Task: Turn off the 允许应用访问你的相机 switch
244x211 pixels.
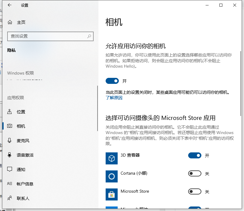Action: pyautogui.click(x=112, y=81)
